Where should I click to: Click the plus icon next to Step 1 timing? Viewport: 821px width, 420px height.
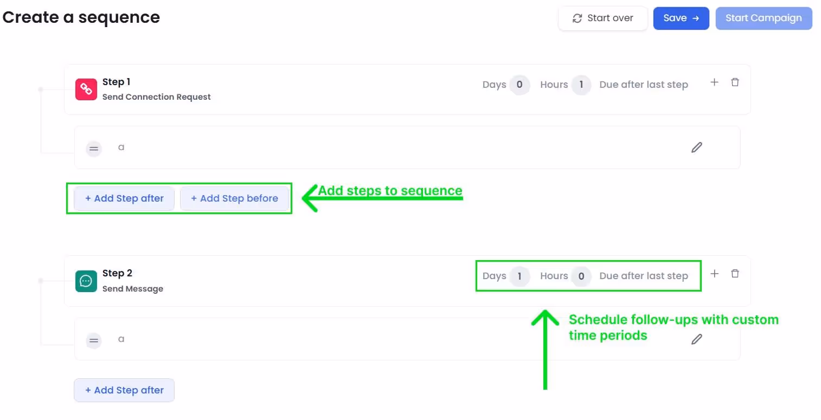714,82
